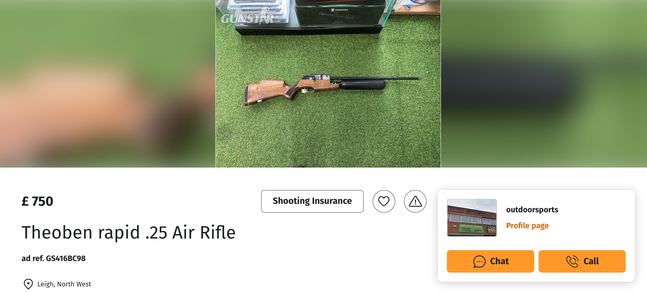This screenshot has height=292, width=647.
Task: Report the listing via warning triangle icon
Action: (x=415, y=201)
